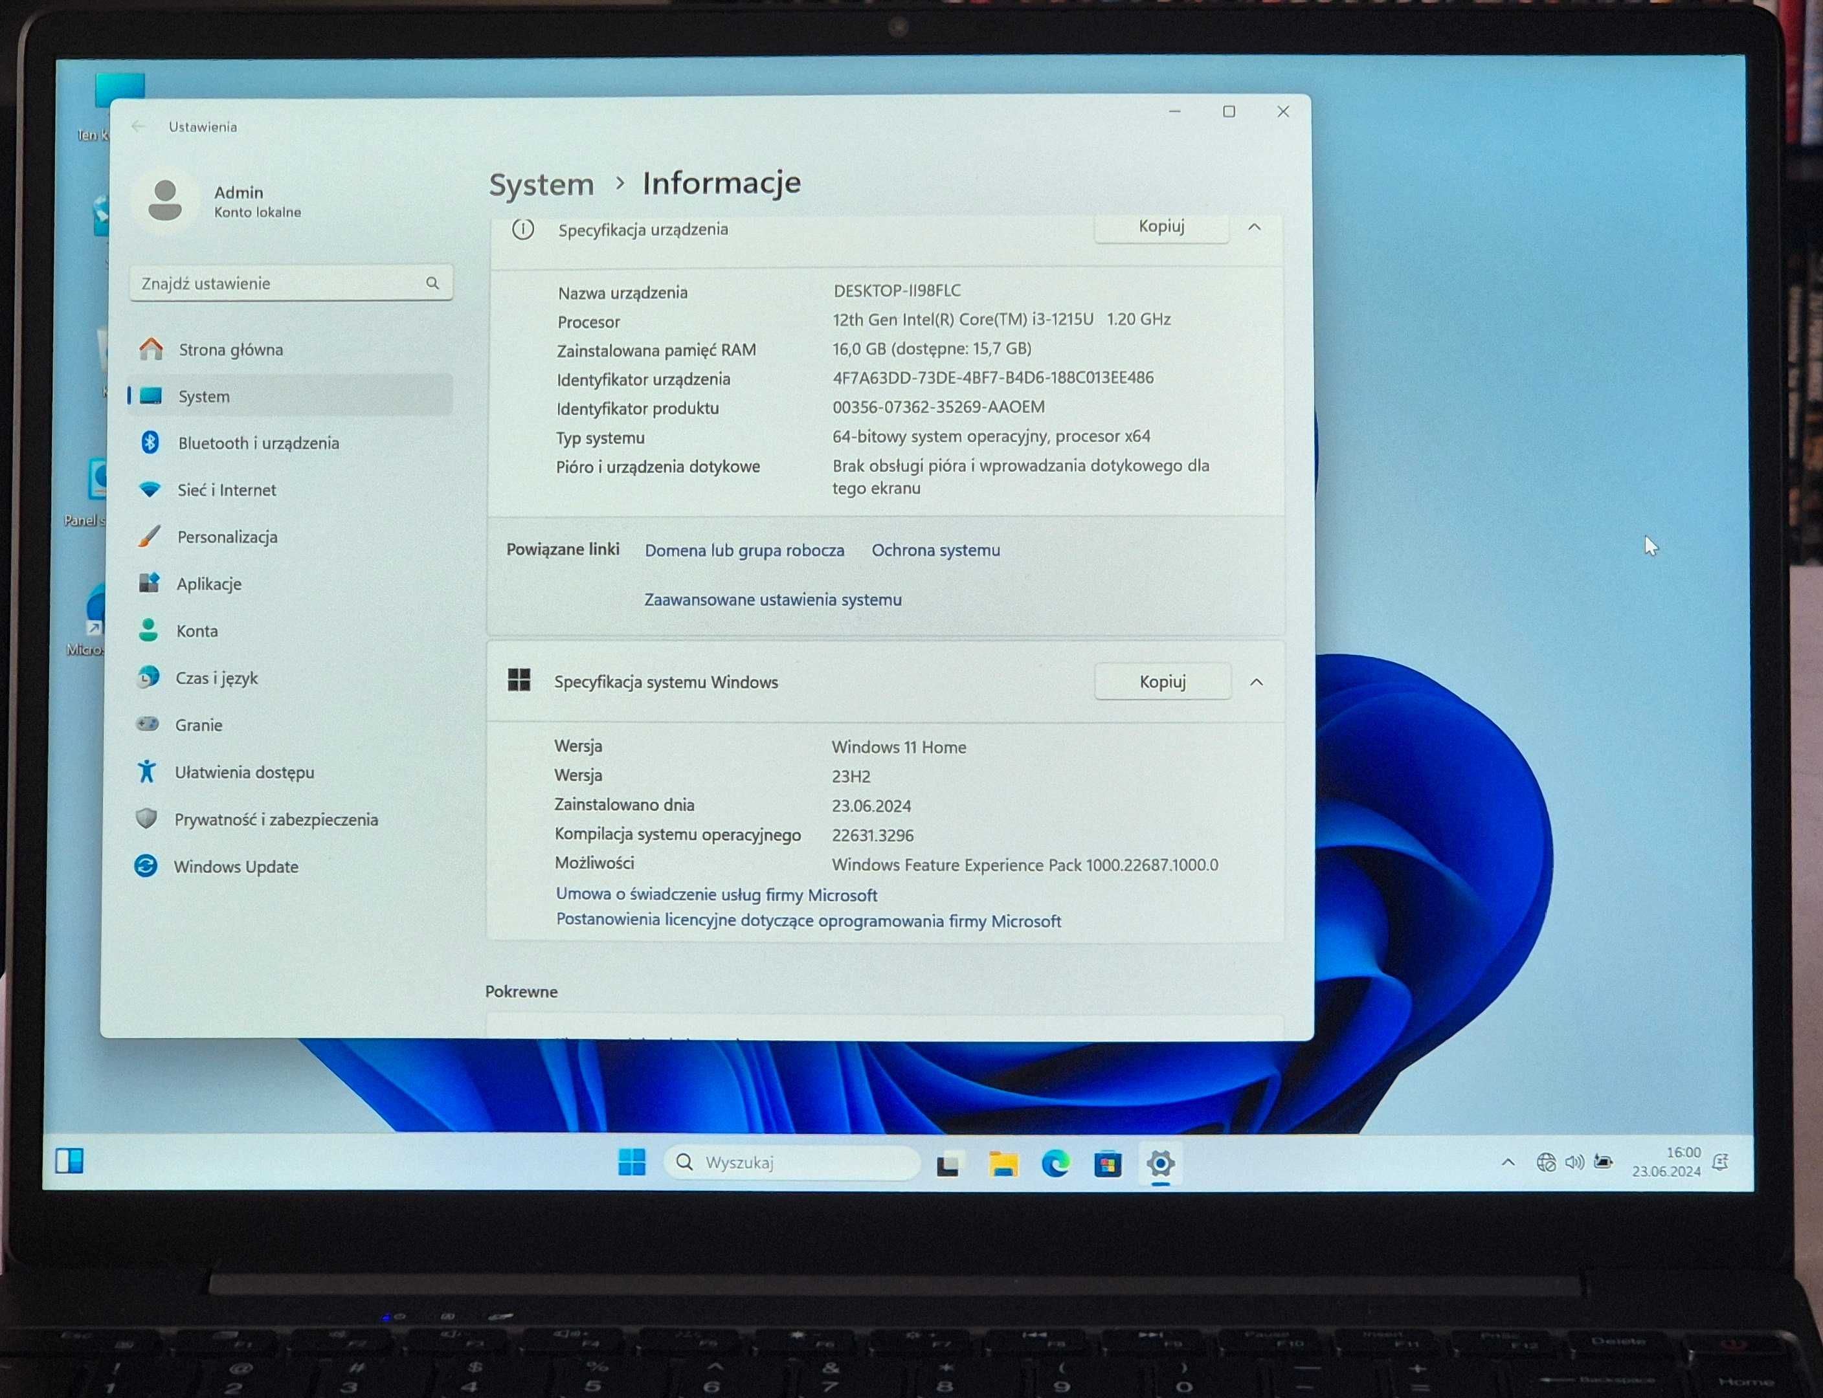The height and width of the screenshot is (1398, 1823).
Task: Click the volume speaker tray icon
Action: (x=1574, y=1162)
